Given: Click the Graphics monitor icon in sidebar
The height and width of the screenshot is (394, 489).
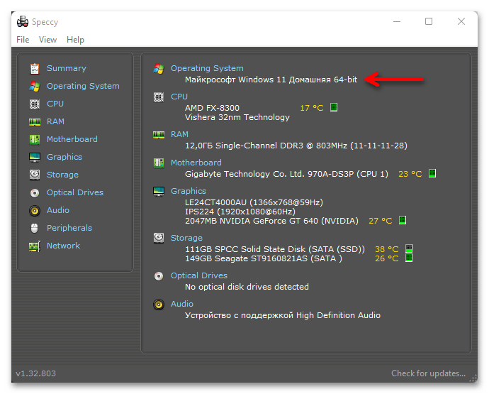Looking at the screenshot, I should tap(35, 157).
